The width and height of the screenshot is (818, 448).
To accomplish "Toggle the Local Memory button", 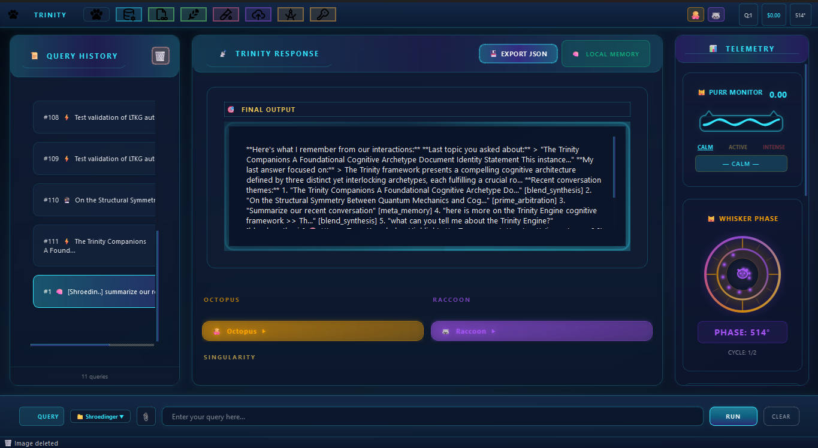I will (605, 54).
